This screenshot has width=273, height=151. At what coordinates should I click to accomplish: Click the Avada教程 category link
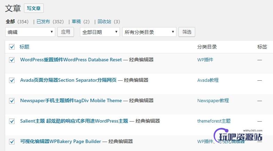[208, 80]
